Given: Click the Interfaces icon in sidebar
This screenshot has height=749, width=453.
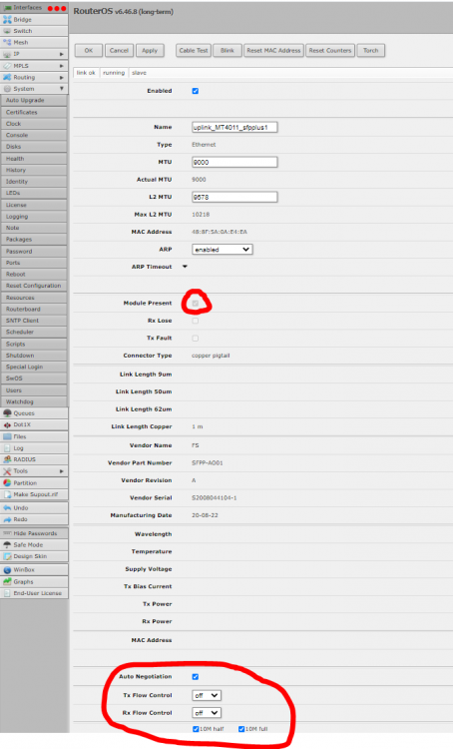Looking at the screenshot, I should click(8, 8).
